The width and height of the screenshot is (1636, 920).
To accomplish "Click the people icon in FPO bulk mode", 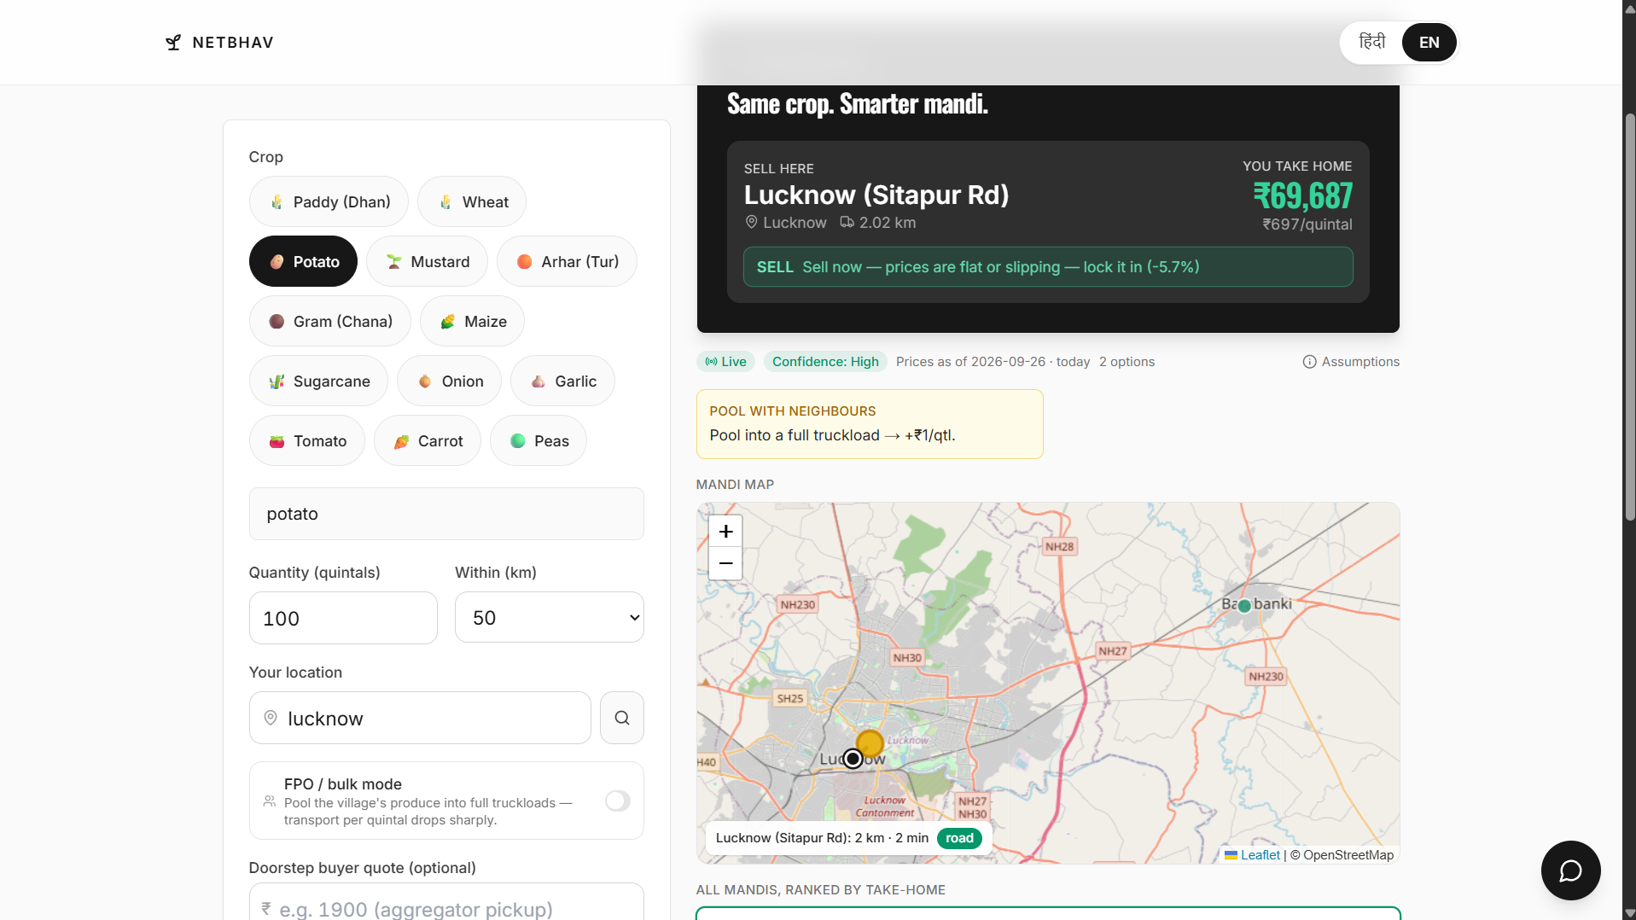I will pos(270,801).
